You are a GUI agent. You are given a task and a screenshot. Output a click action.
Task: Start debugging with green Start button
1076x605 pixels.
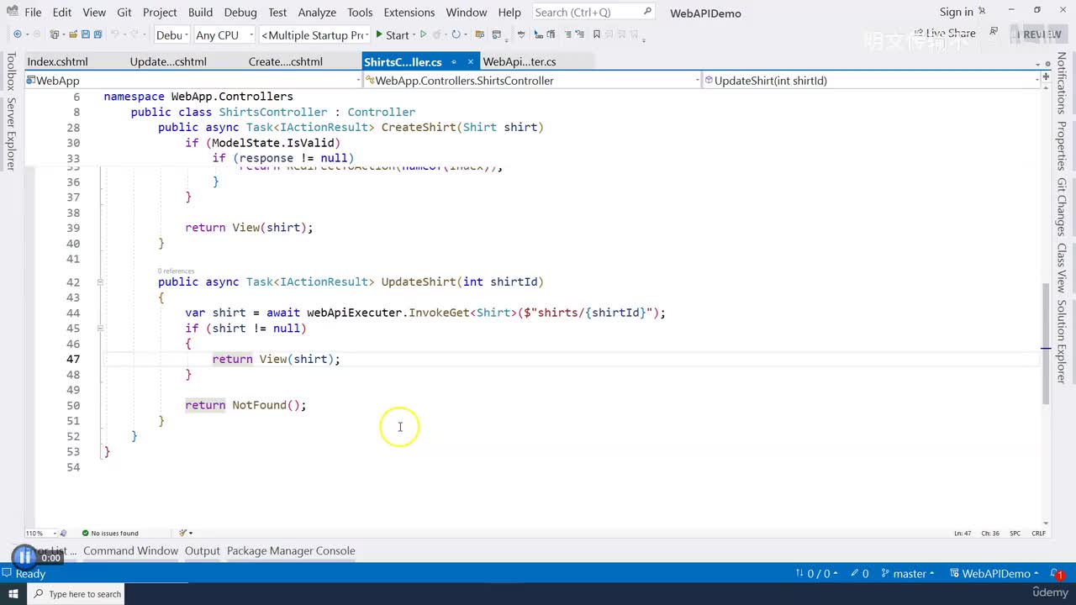click(392, 34)
